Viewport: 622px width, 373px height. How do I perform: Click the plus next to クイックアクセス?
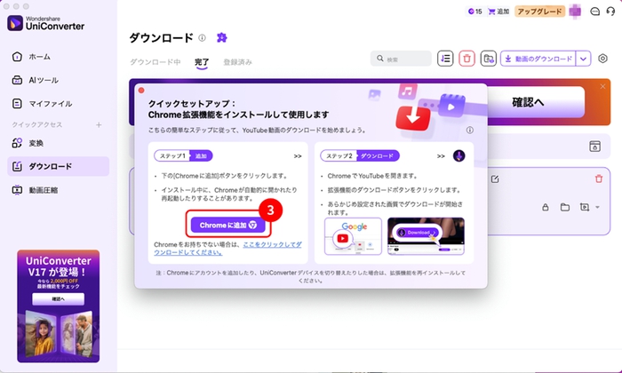click(99, 124)
